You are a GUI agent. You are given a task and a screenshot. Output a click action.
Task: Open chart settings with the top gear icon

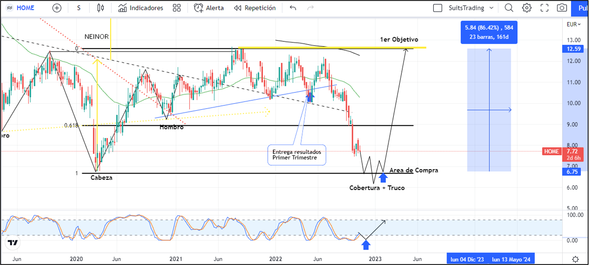click(527, 8)
